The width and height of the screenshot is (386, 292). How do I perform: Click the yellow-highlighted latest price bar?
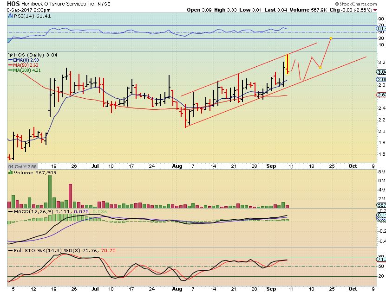pyautogui.click(x=287, y=64)
